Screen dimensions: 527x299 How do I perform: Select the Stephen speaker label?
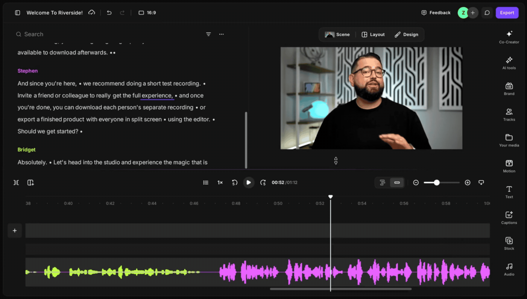click(28, 71)
